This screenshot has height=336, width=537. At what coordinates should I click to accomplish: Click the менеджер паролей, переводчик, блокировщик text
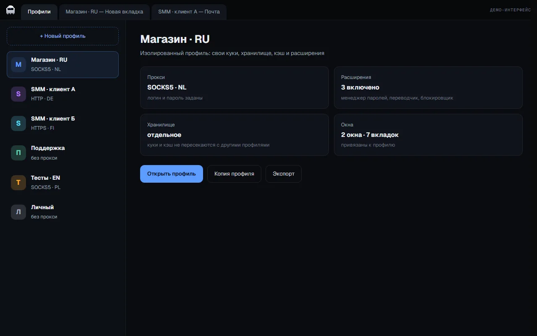click(397, 98)
